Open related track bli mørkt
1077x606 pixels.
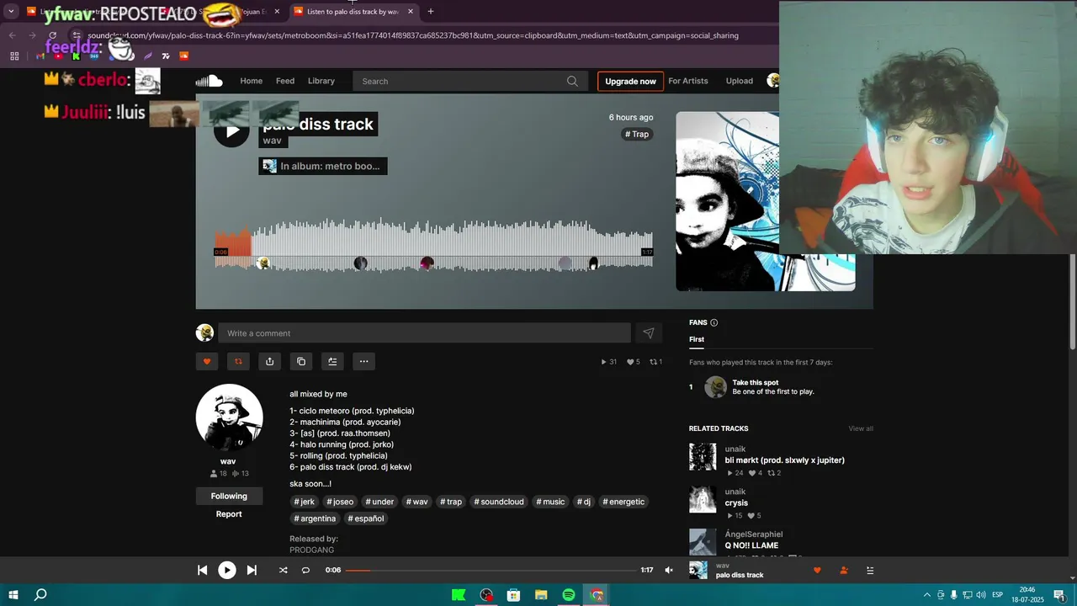(x=784, y=460)
